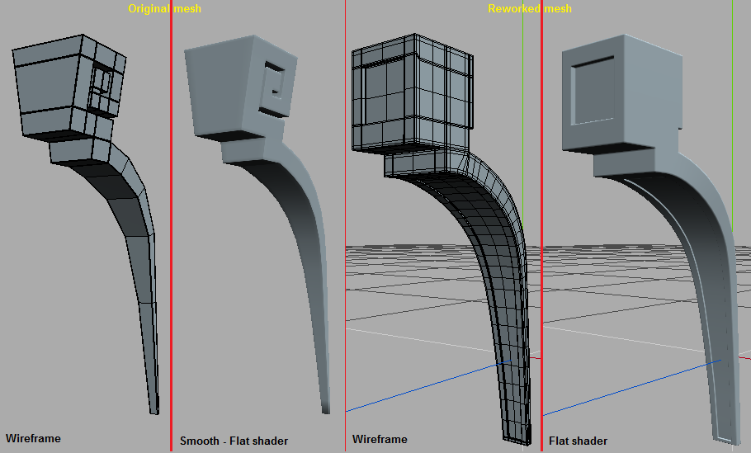Select the reworked flat-shaded leg model

(651, 238)
